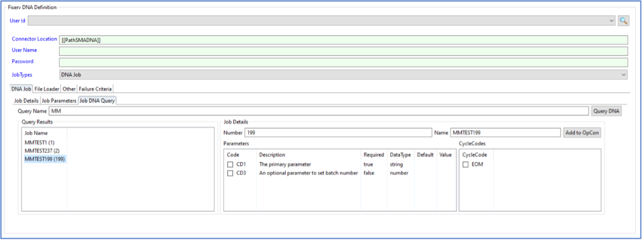Switch to the File Loader tab
The width and height of the screenshot is (644, 241).
pyautogui.click(x=47, y=89)
